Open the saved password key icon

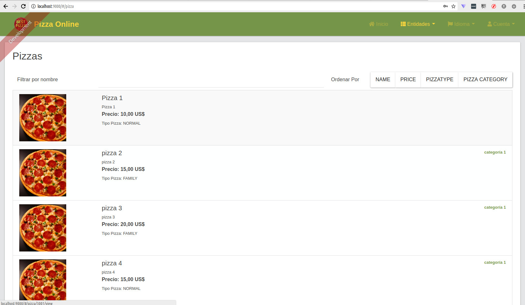446,6
